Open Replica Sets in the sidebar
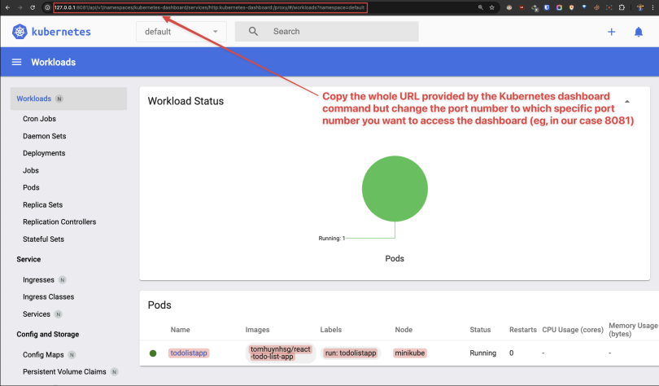Image resolution: width=659 pixels, height=386 pixels. click(x=42, y=204)
